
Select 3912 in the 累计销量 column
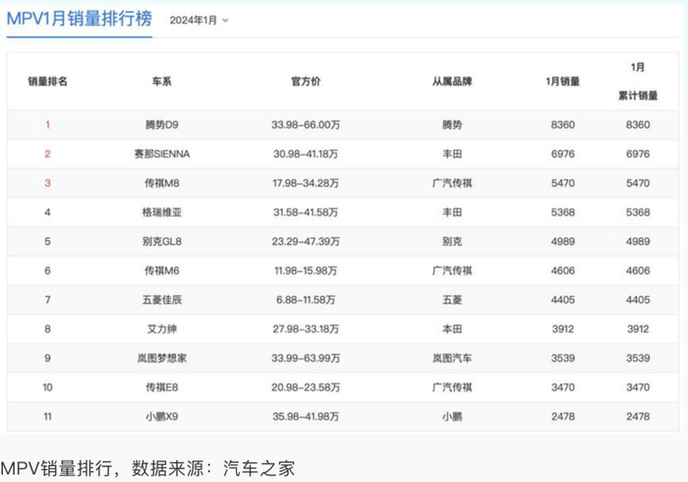[x=638, y=329]
